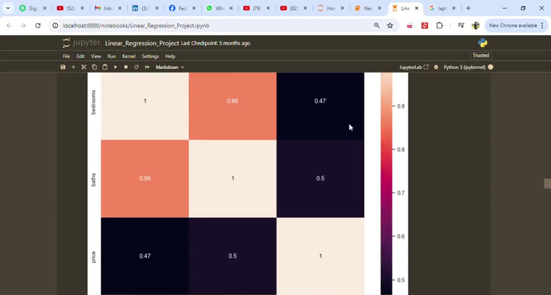Open the Run menu
Screen dimensions: 551x295
112,56
